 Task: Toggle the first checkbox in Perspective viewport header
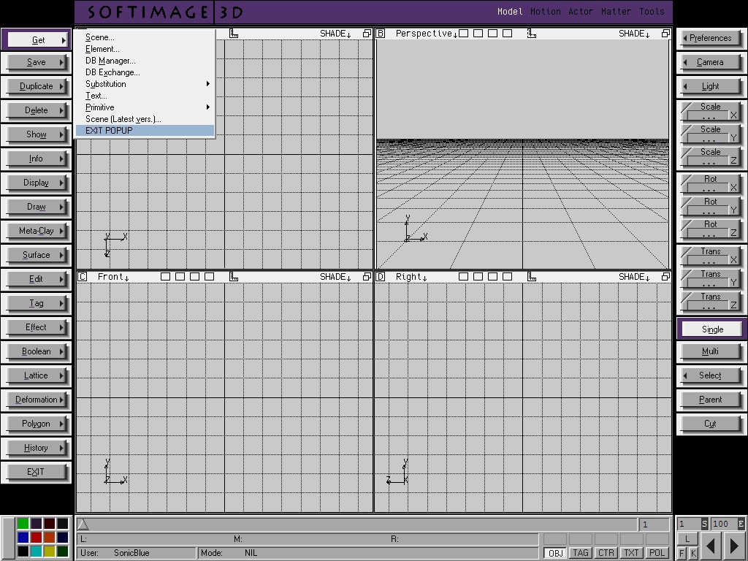[x=464, y=34]
